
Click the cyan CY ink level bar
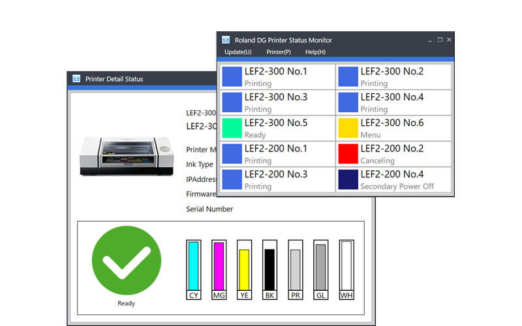pyautogui.click(x=193, y=265)
